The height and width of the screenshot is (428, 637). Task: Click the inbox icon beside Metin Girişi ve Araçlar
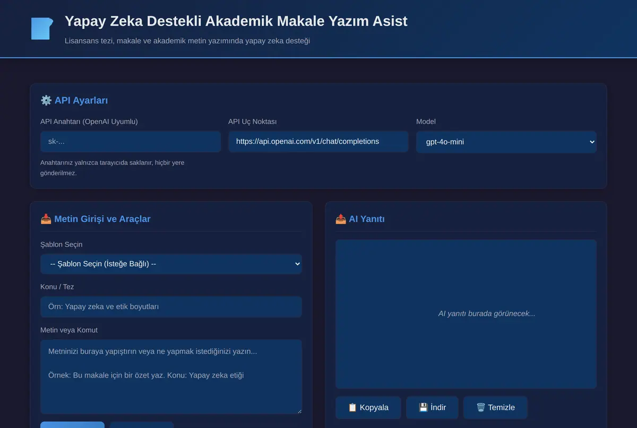(x=46, y=219)
